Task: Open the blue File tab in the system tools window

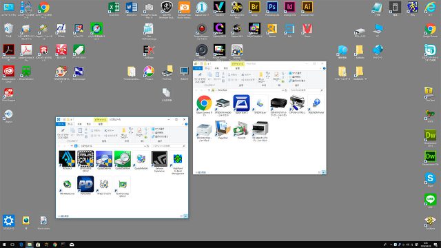Action: pyautogui.click(x=61, y=124)
